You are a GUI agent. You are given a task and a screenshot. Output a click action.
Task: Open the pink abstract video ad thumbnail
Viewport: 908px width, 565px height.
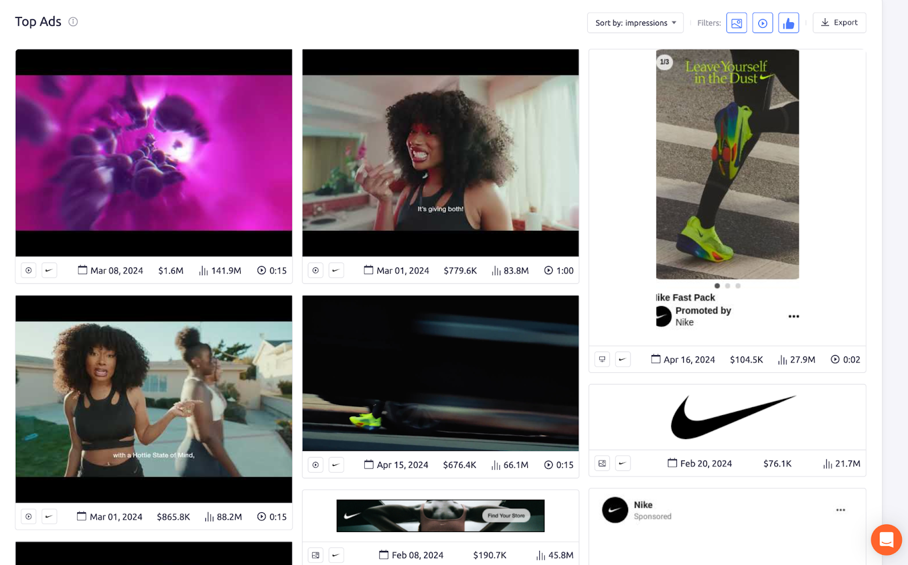(x=154, y=153)
